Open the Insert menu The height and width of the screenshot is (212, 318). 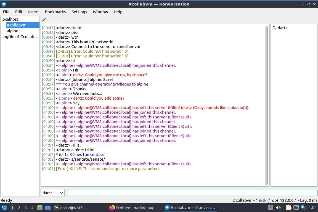click(x=33, y=12)
